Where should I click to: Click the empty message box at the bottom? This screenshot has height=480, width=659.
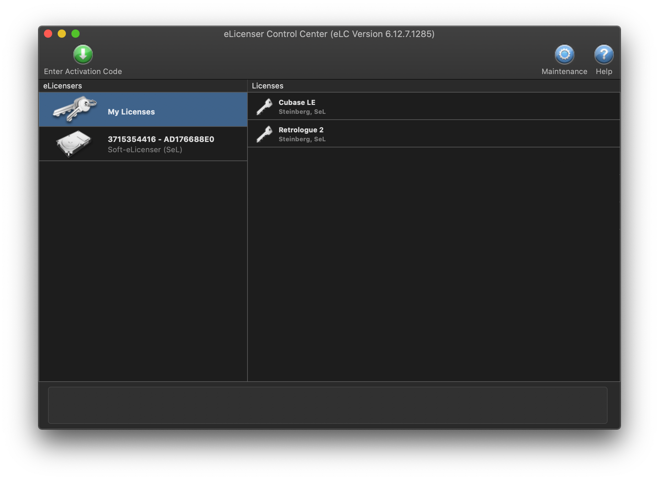pyautogui.click(x=328, y=405)
